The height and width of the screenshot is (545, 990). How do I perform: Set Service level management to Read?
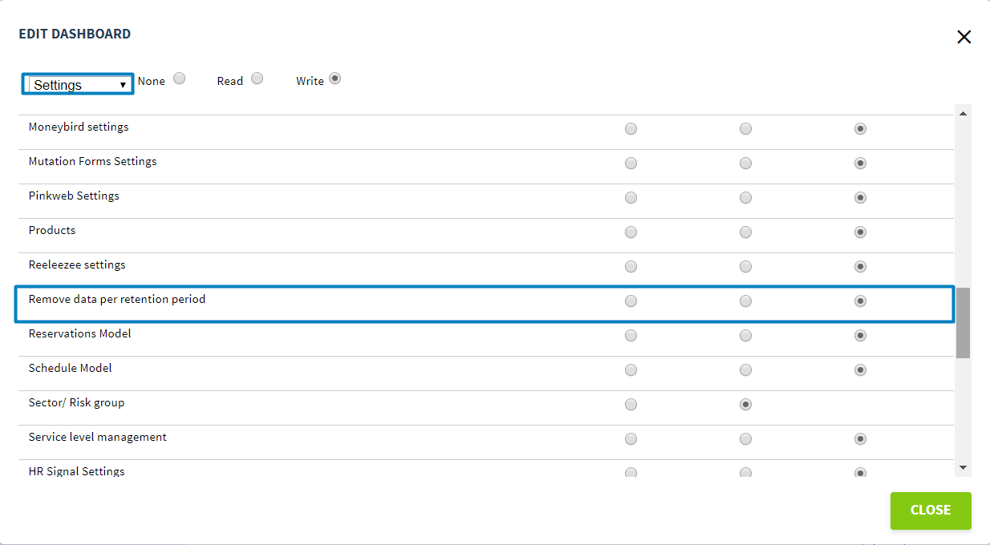click(x=745, y=438)
